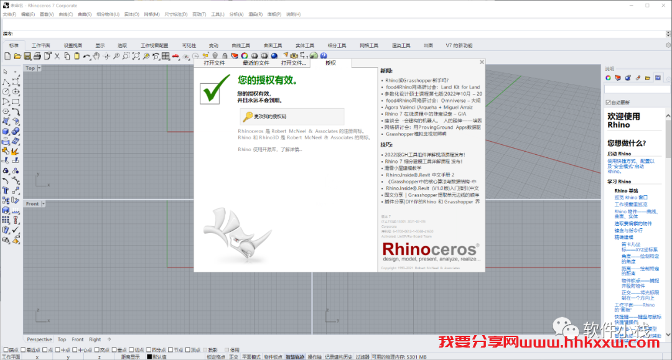
Task: Open the 文件(F) menu
Action: (9, 14)
